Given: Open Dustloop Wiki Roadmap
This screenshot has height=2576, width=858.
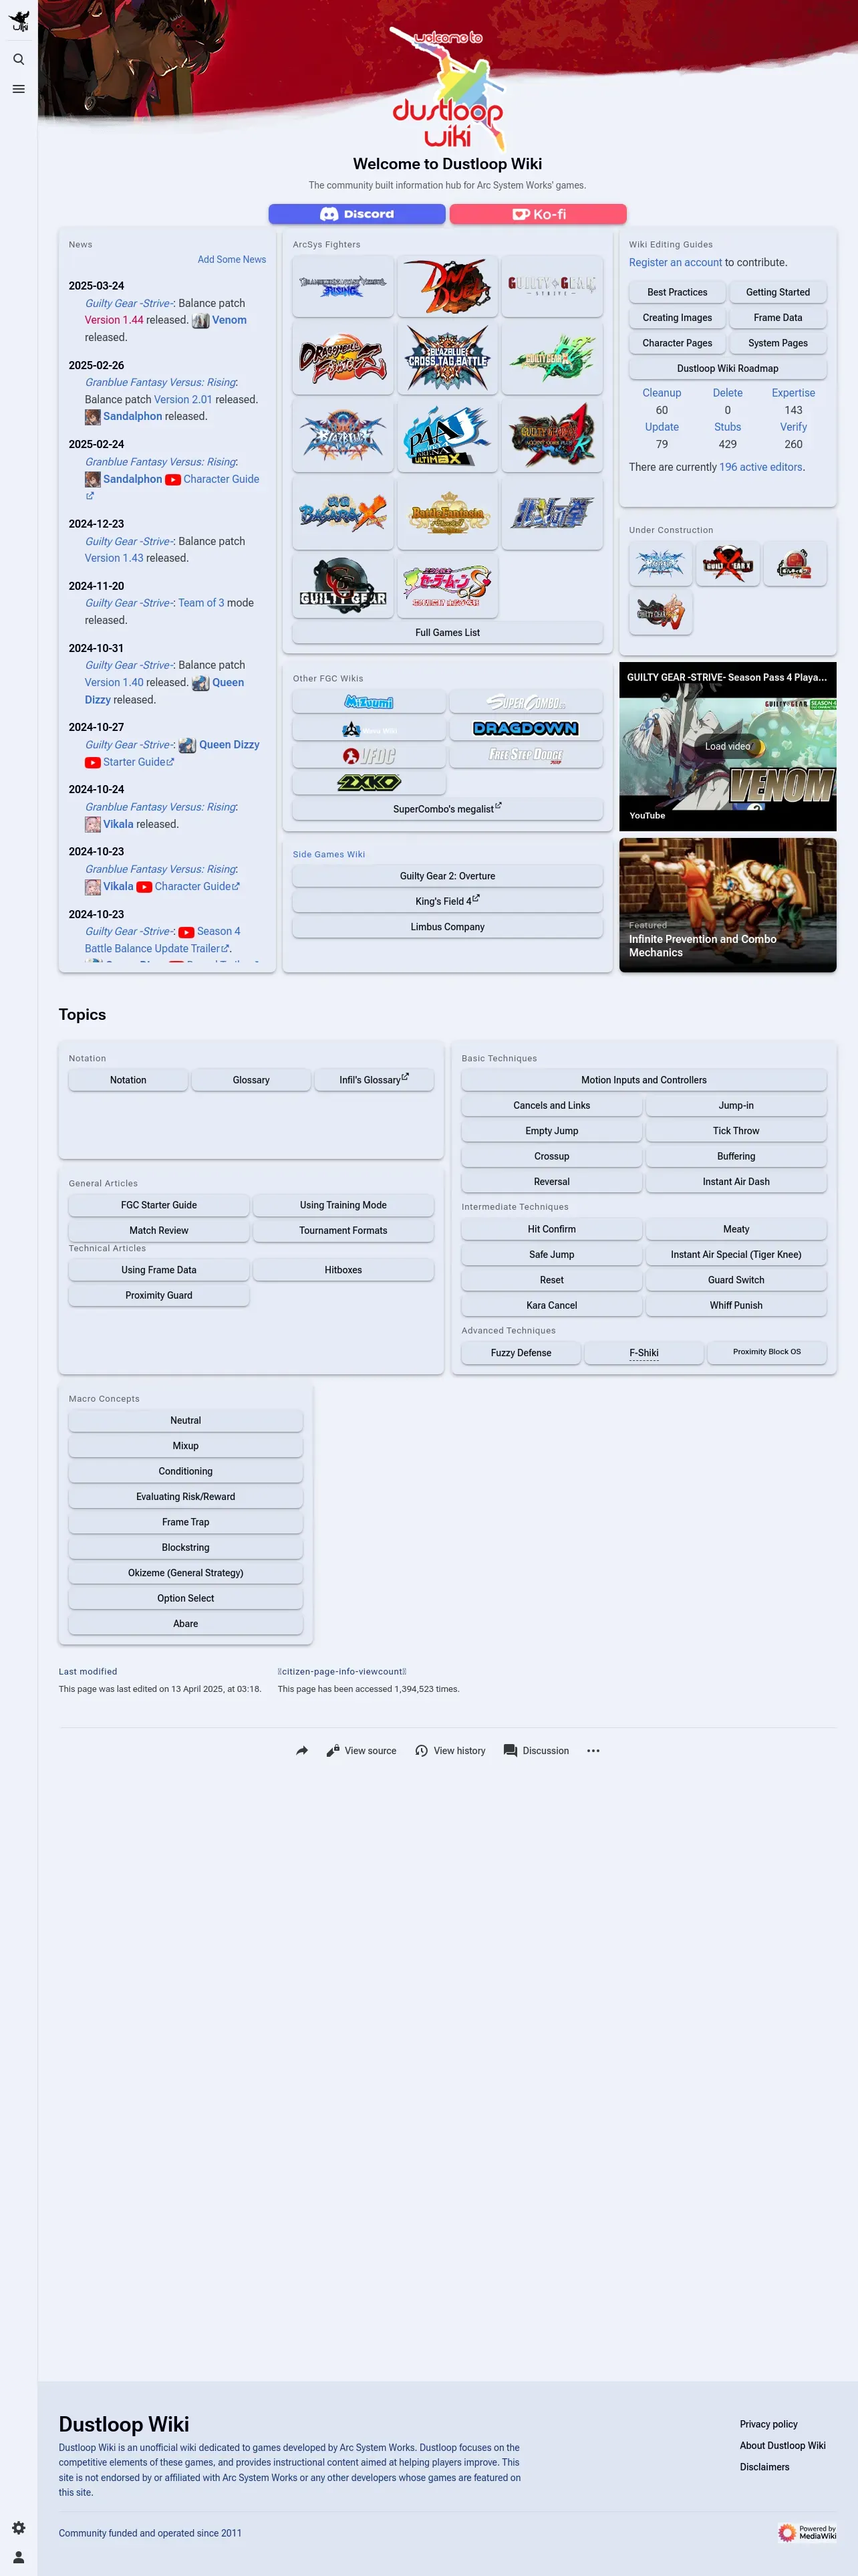Looking at the screenshot, I should click(x=727, y=368).
